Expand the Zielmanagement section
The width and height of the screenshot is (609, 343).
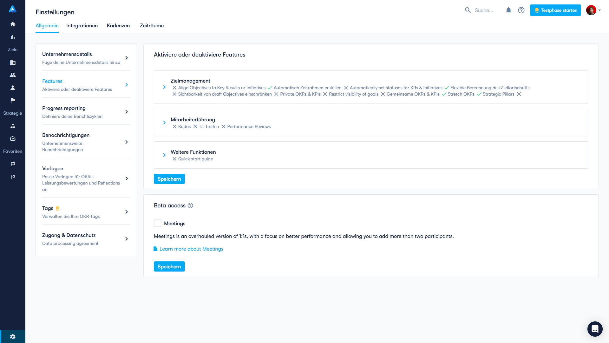164,87
